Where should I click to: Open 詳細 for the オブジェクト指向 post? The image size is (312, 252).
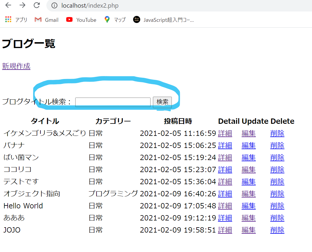point(225,194)
